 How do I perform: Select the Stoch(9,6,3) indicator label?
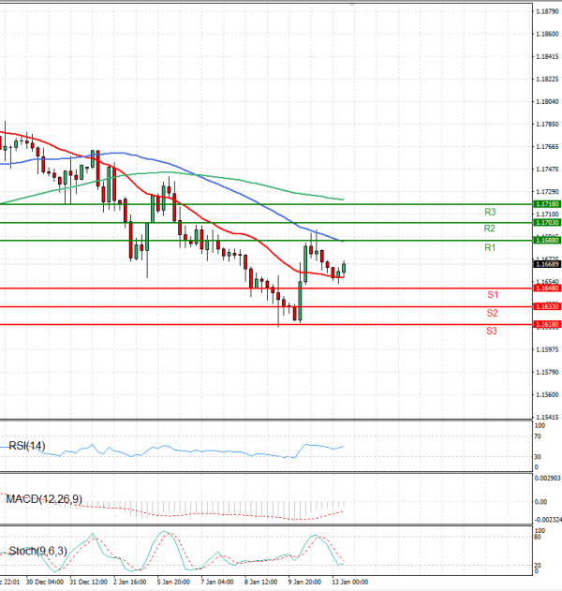[x=38, y=550]
